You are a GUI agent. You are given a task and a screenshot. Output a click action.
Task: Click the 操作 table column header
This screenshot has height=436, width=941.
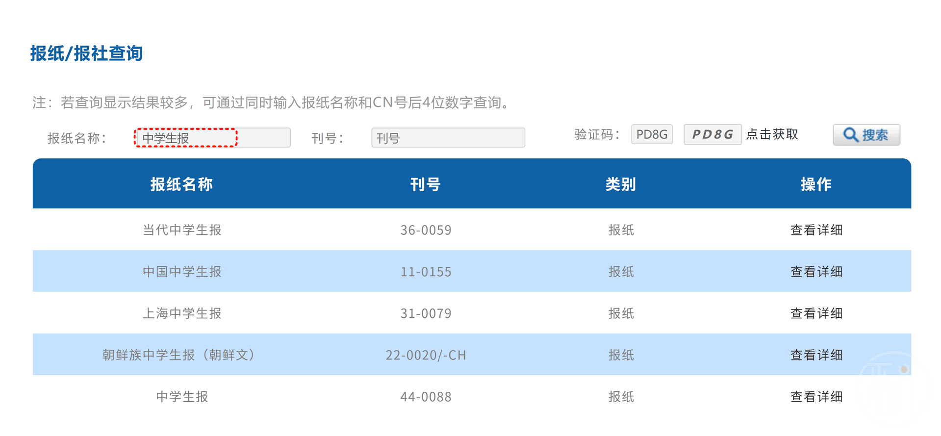point(816,184)
